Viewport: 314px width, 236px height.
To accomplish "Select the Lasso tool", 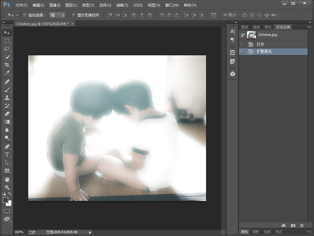I will coord(7,49).
